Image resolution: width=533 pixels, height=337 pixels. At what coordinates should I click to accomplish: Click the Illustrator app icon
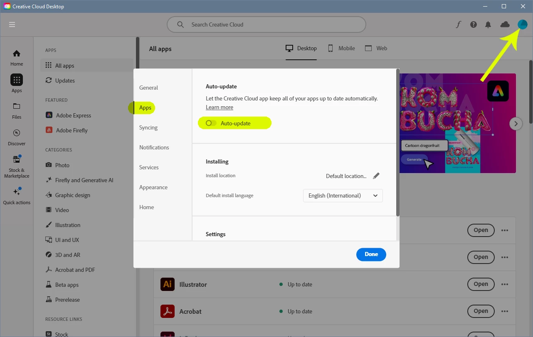click(168, 284)
